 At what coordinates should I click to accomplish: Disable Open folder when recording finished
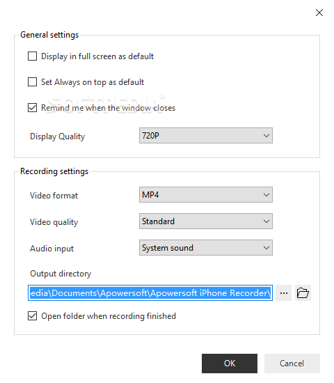32,316
